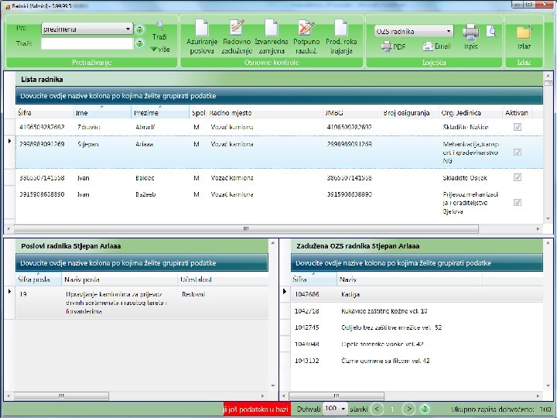Click green help icon beside Traži field
The width and height of the screenshot is (557, 418).
tap(140, 43)
